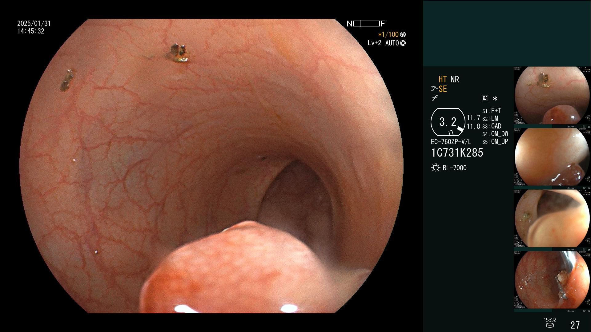This screenshot has height=332, width=591.
Task: Click the S3: CAD switch assignment
Action: [x=492, y=126]
